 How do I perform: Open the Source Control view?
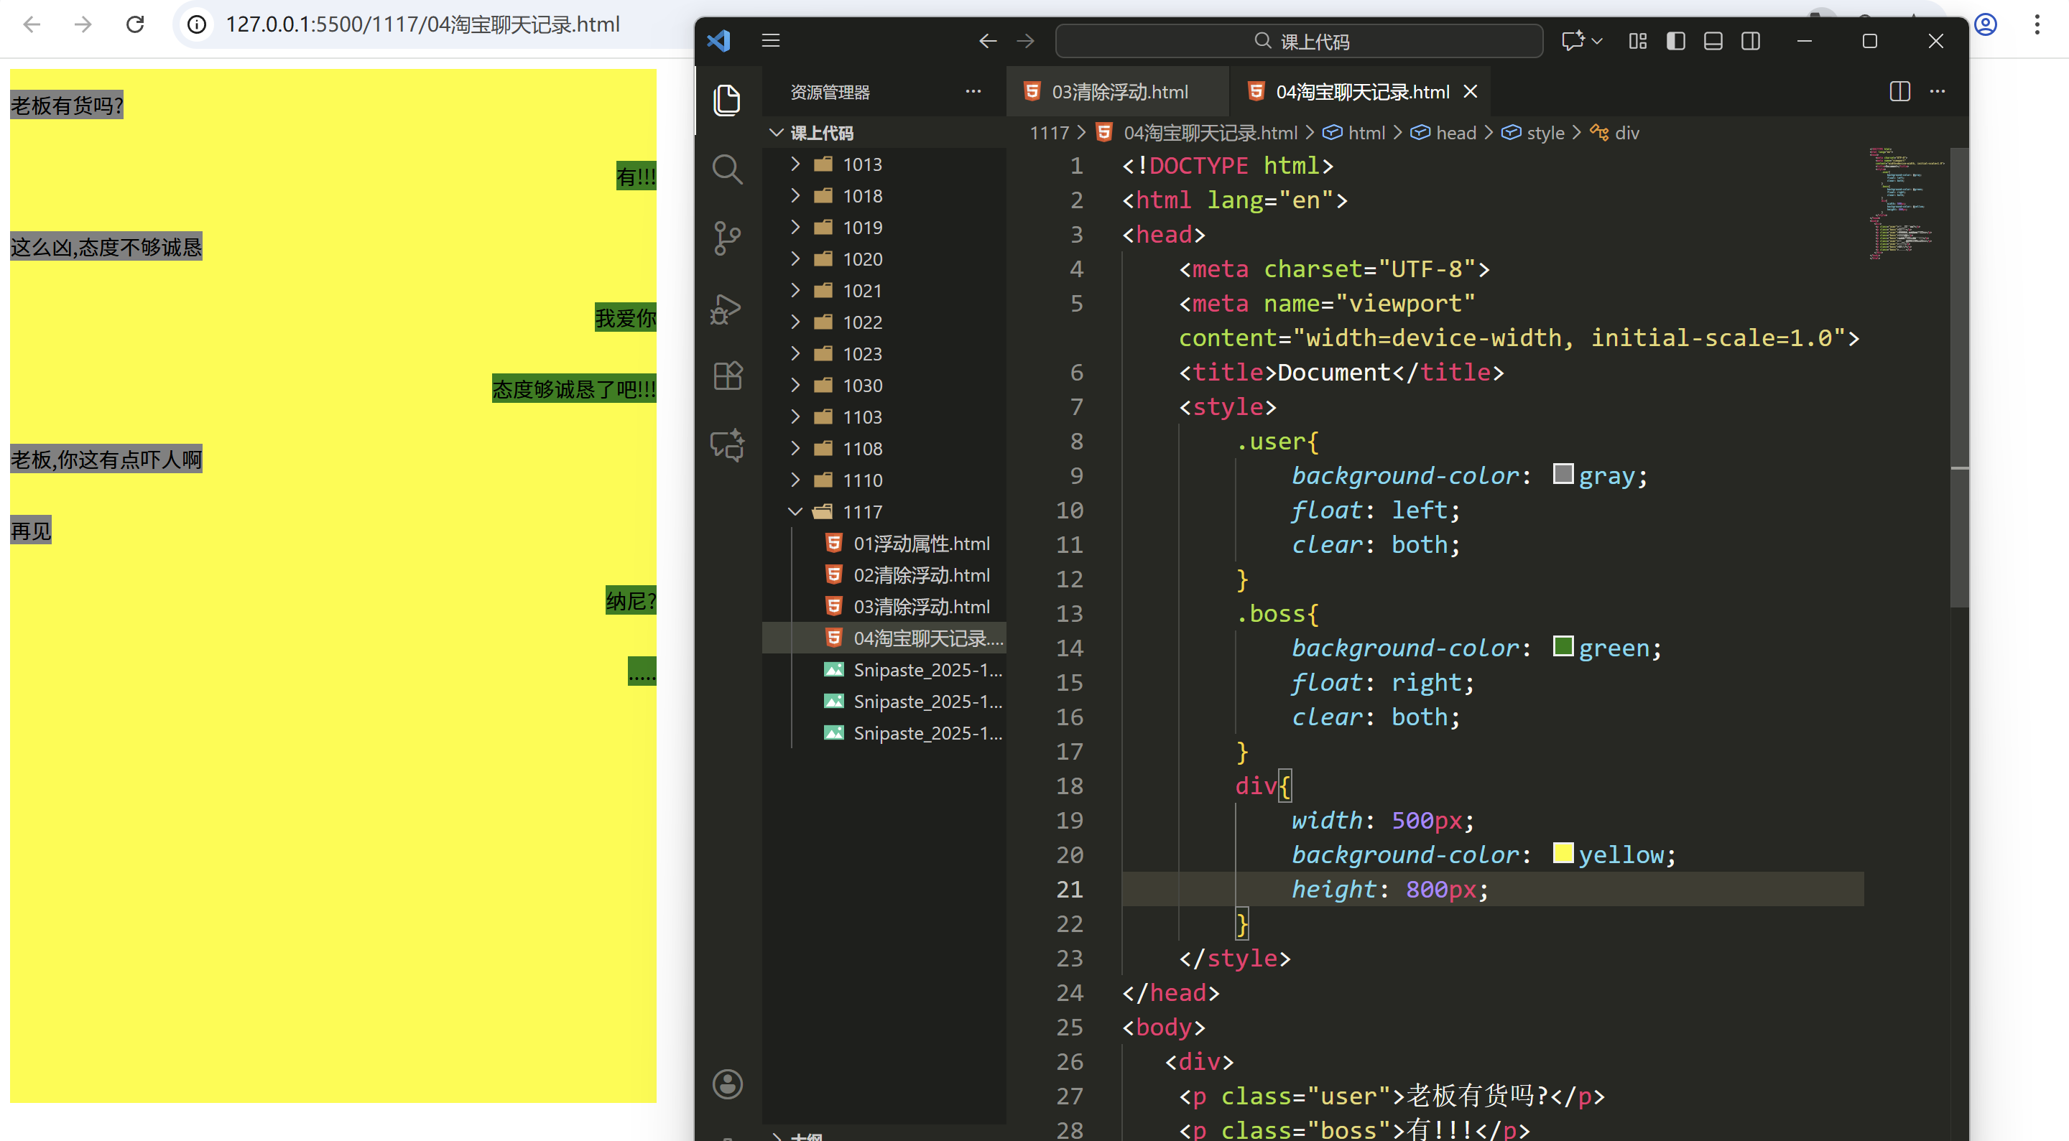727,238
